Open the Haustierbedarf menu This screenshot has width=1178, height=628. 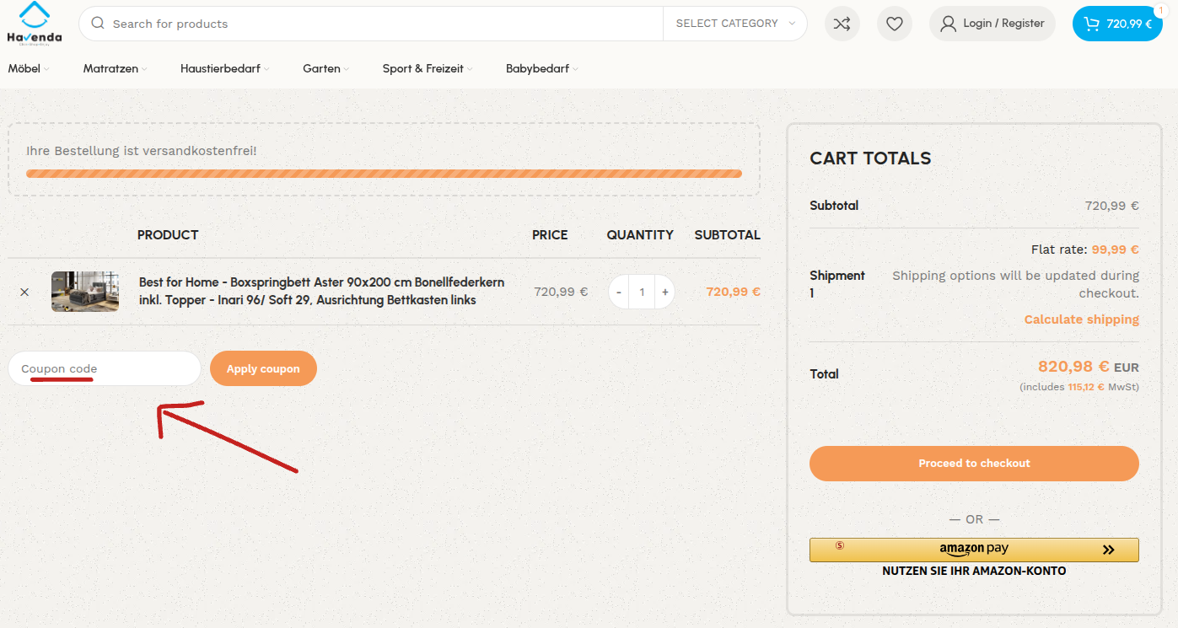[224, 69]
